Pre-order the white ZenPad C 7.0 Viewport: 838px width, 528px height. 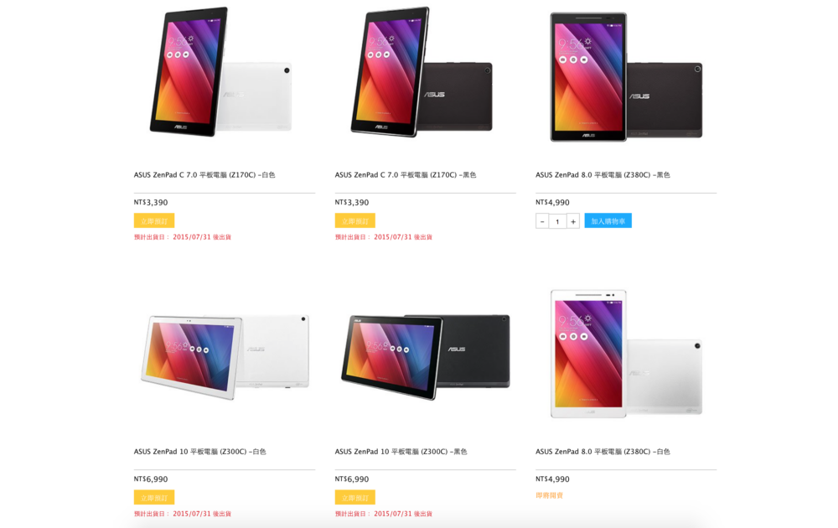click(154, 220)
